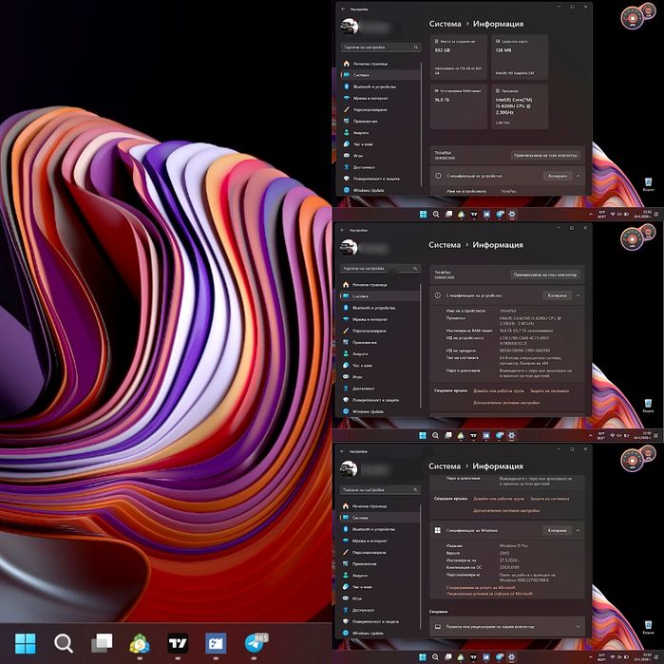This screenshot has height=664, width=664.
Task: Click the blue square app in enlarged taskbar
Action: tap(216, 643)
